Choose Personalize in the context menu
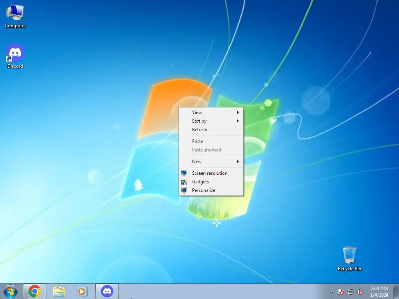 click(211, 190)
